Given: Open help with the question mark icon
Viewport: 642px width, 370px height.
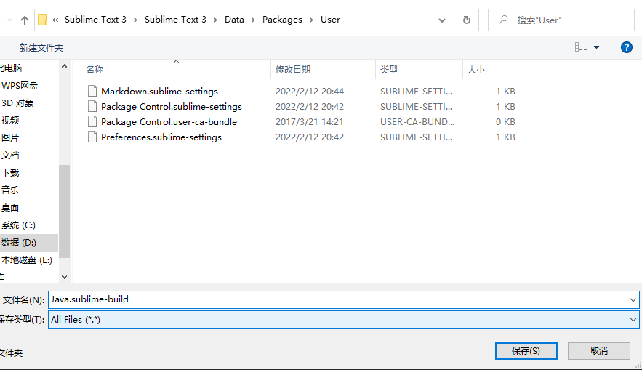Looking at the screenshot, I should (627, 47).
